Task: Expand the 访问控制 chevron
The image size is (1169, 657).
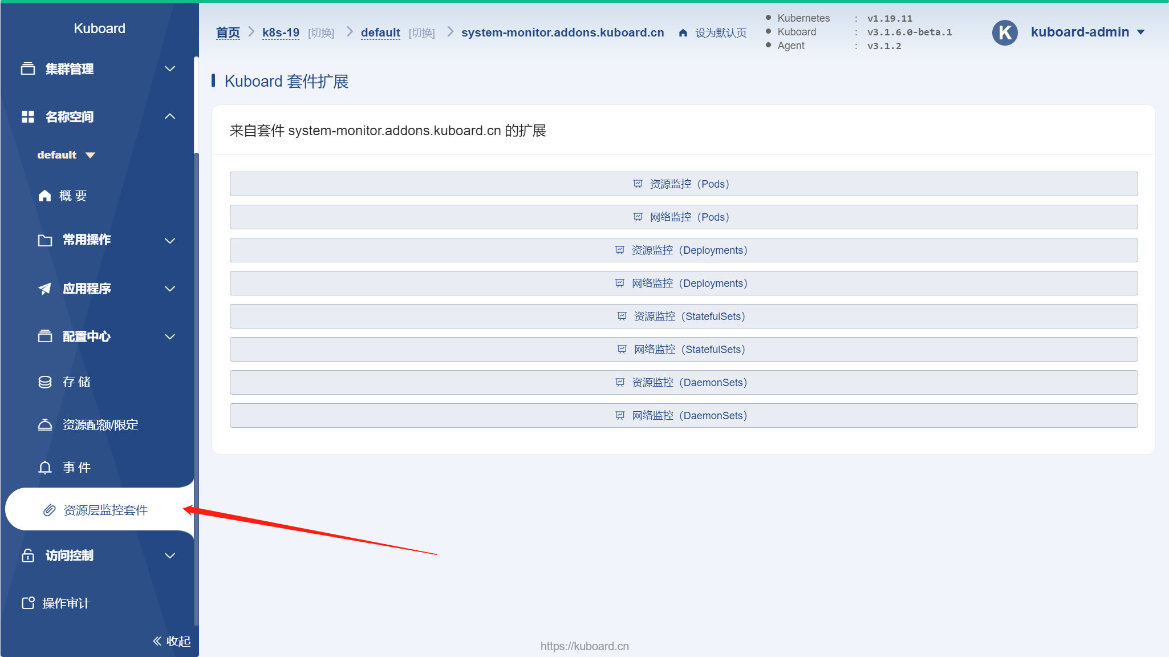Action: pos(170,555)
